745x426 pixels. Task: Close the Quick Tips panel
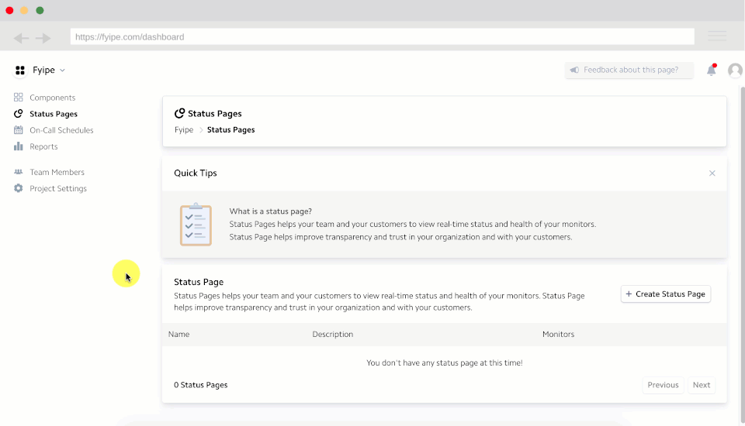pos(712,173)
